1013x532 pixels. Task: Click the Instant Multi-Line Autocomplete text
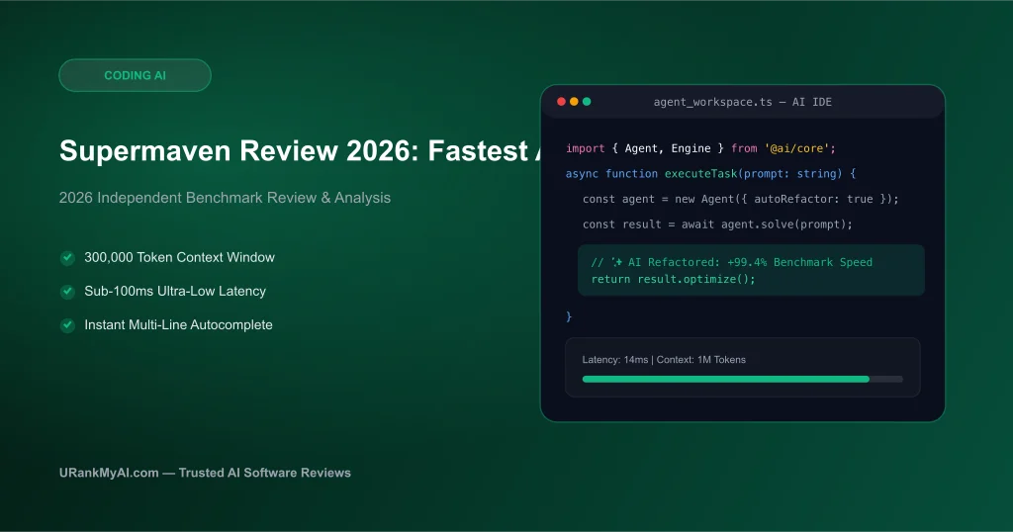coord(178,324)
